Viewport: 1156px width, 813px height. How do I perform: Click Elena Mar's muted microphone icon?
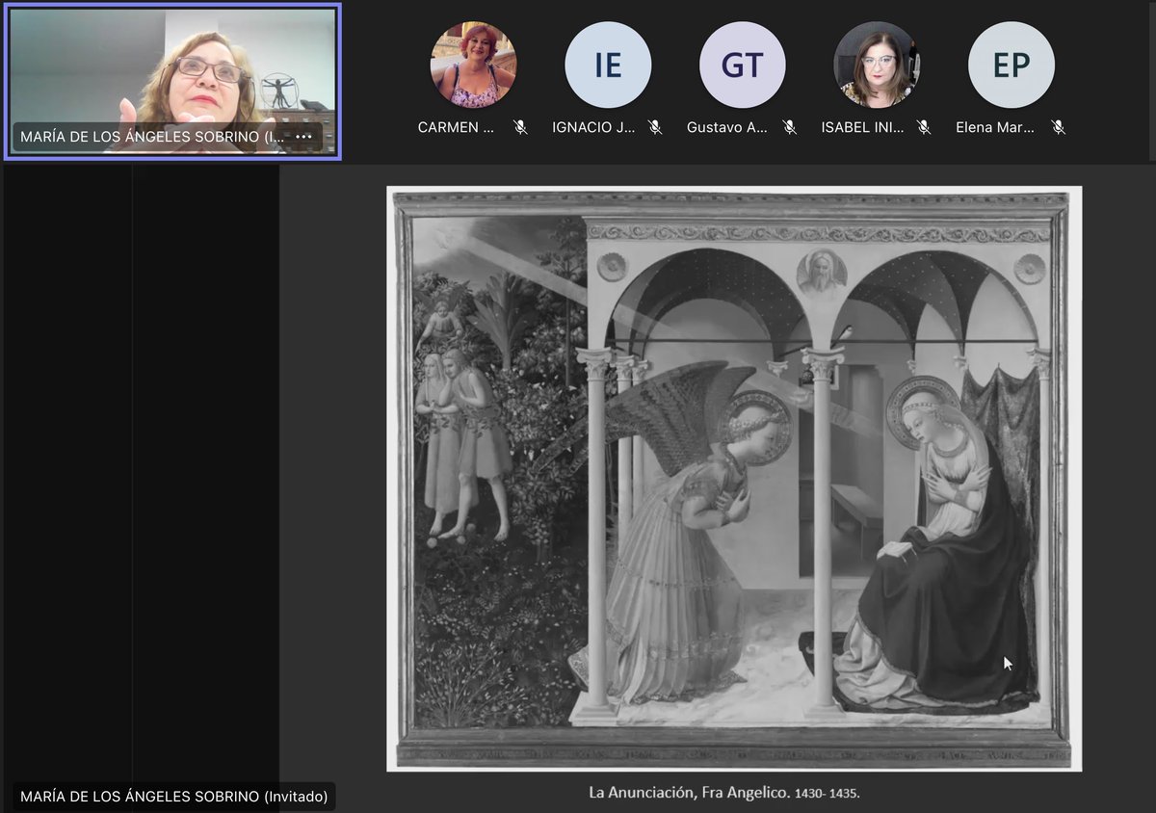click(1056, 126)
